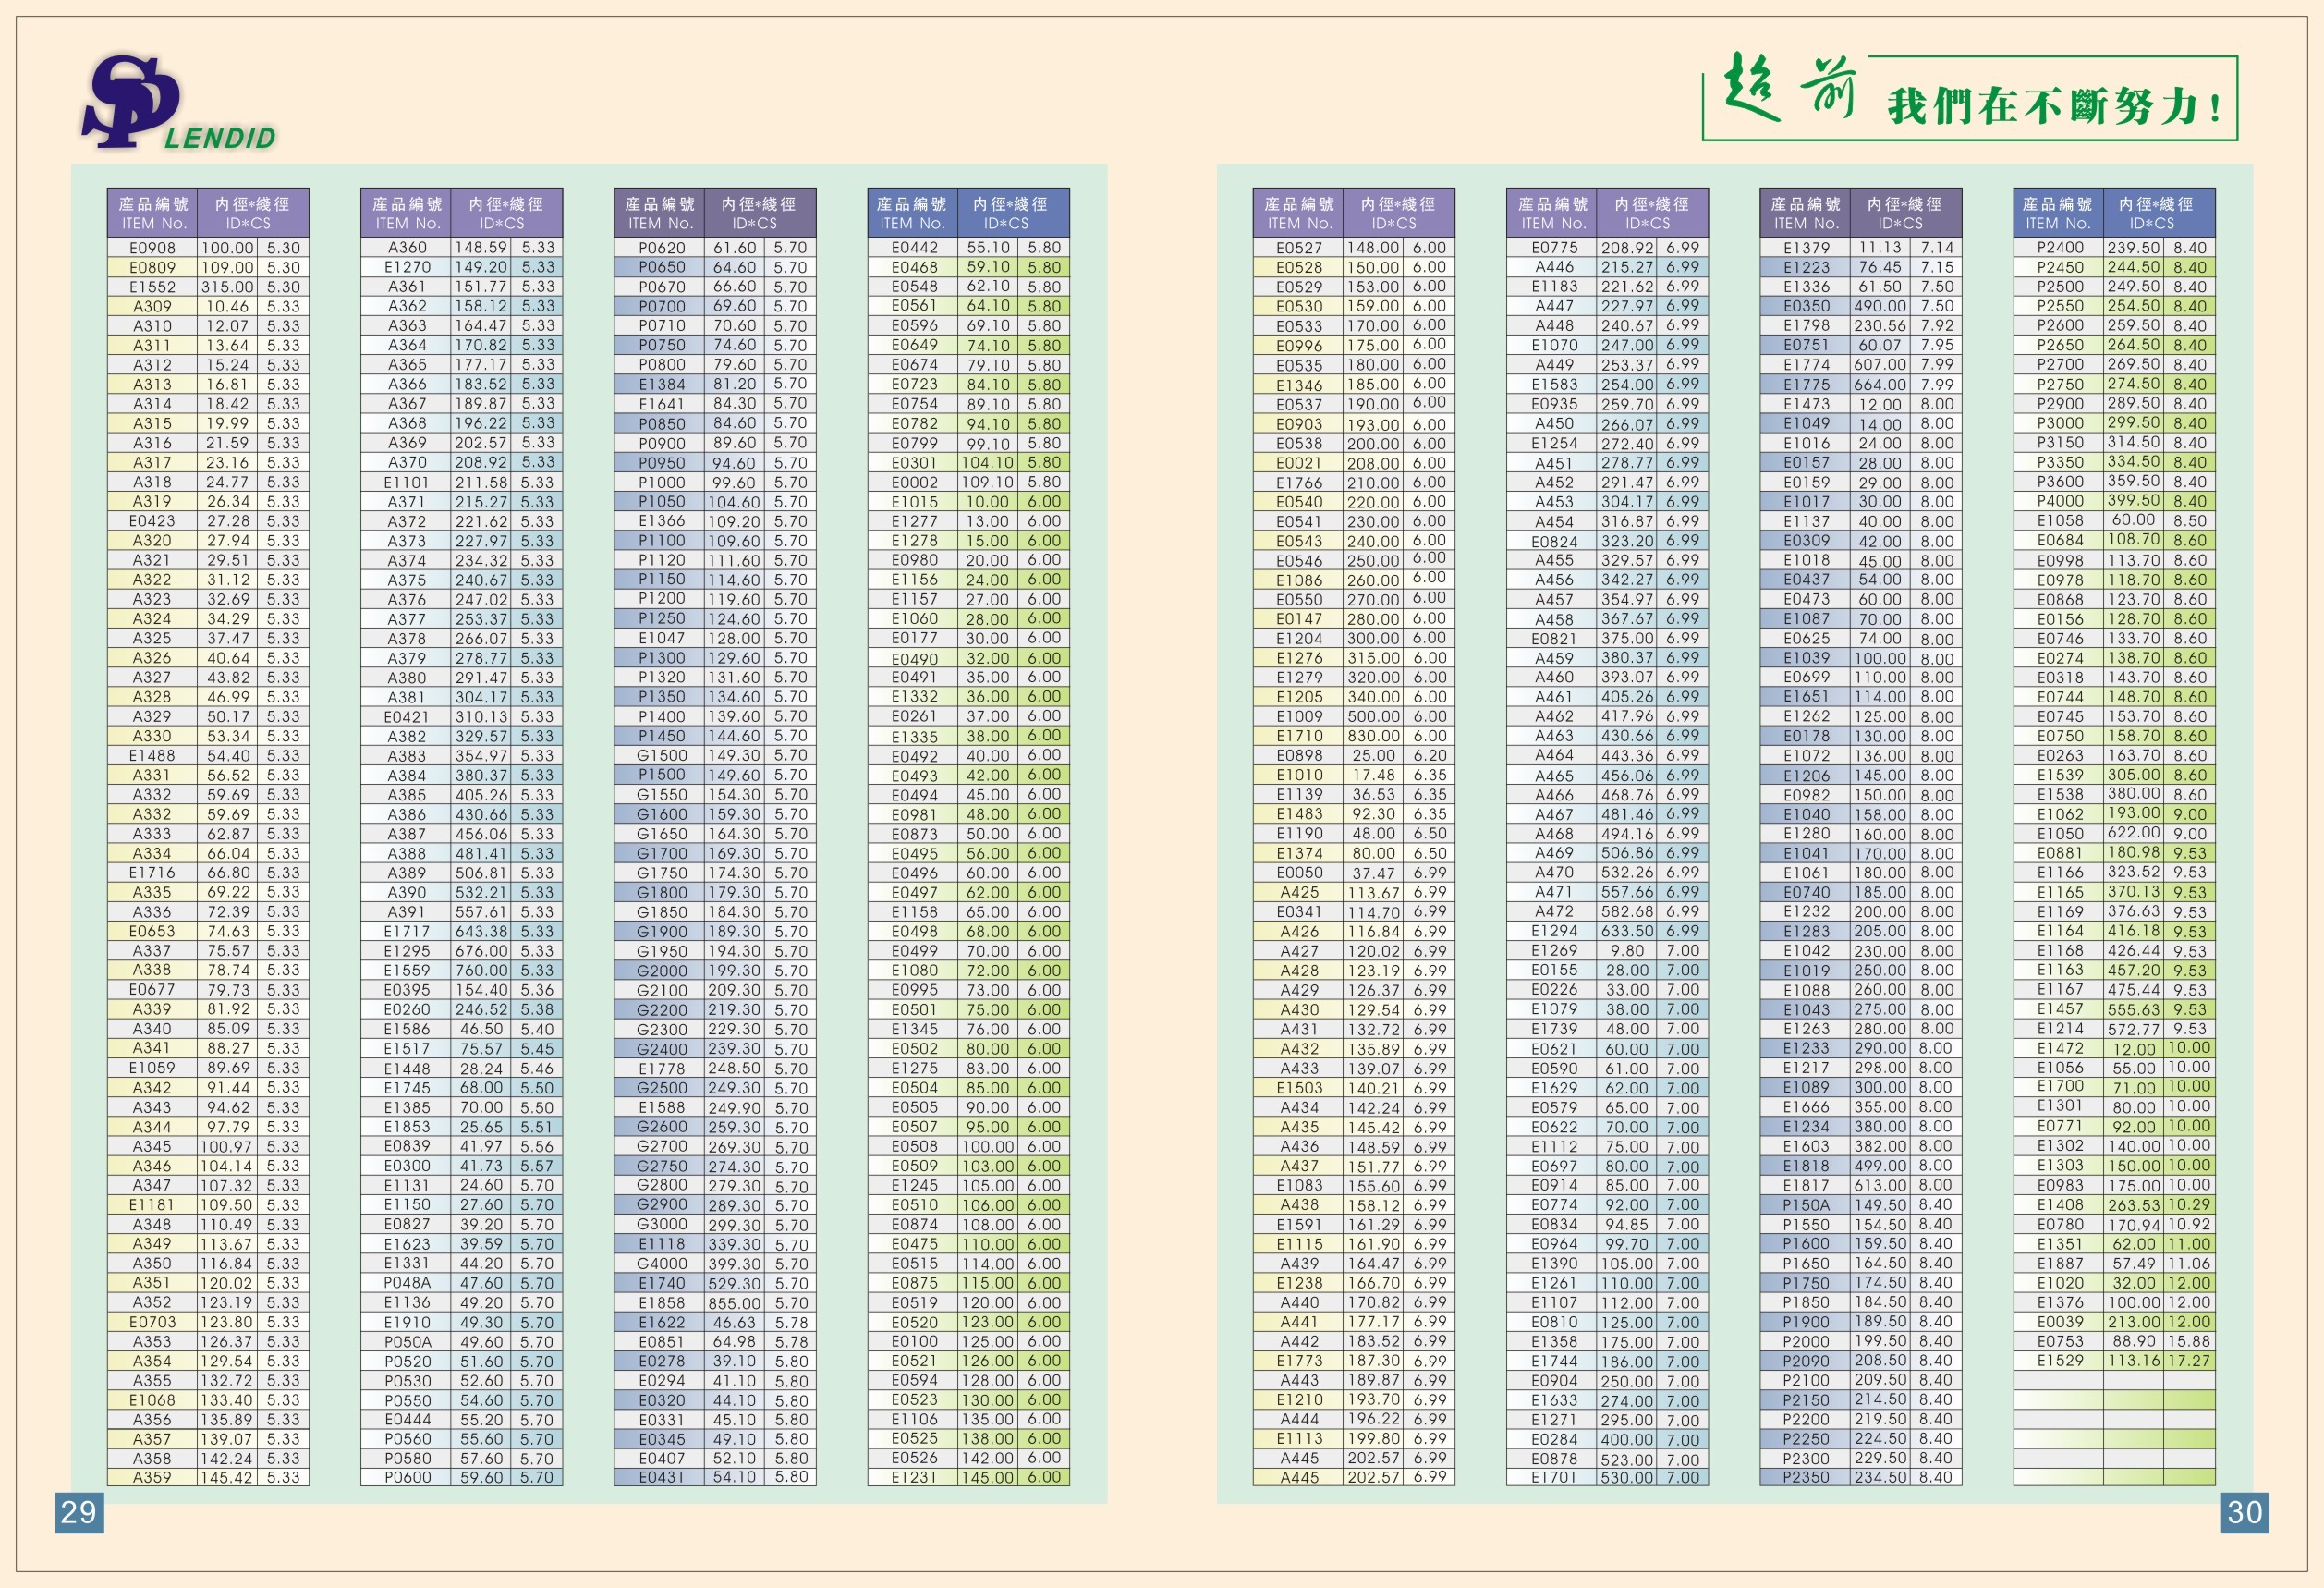Click the 830.00 value in E1710 row
Image resolution: width=2324 pixels, height=1588 pixels.
pos(1372,736)
